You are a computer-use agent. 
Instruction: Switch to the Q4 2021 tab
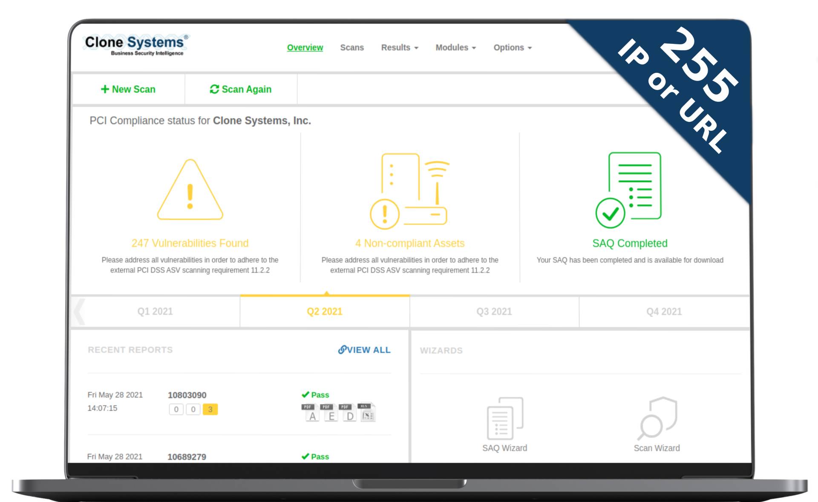[x=664, y=312]
